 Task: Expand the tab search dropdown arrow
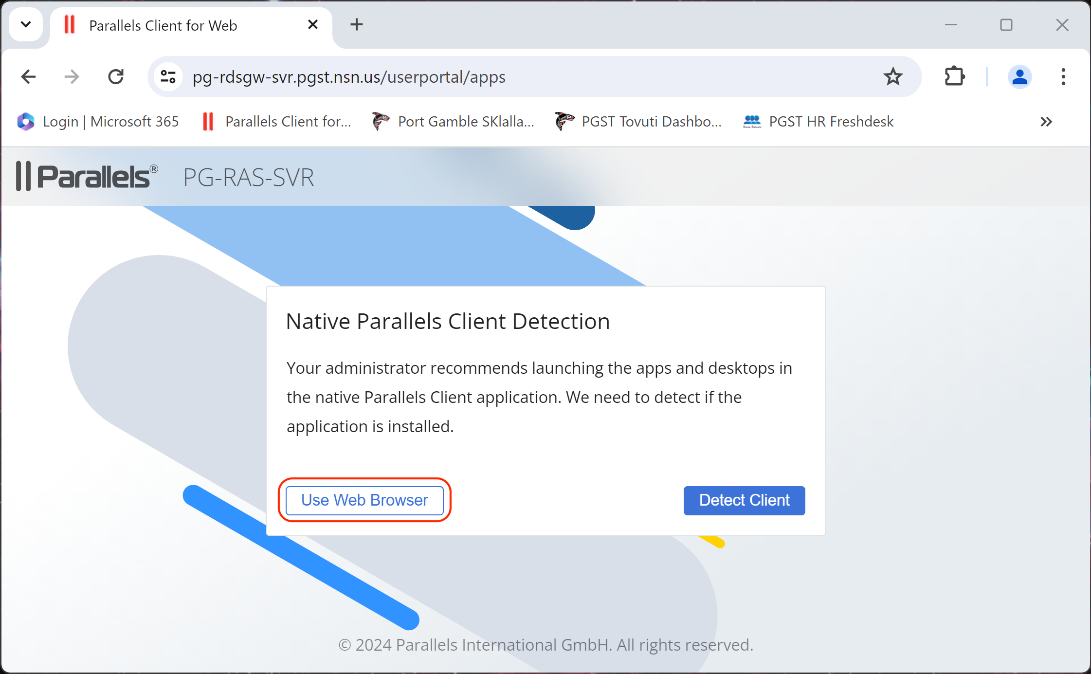26,24
